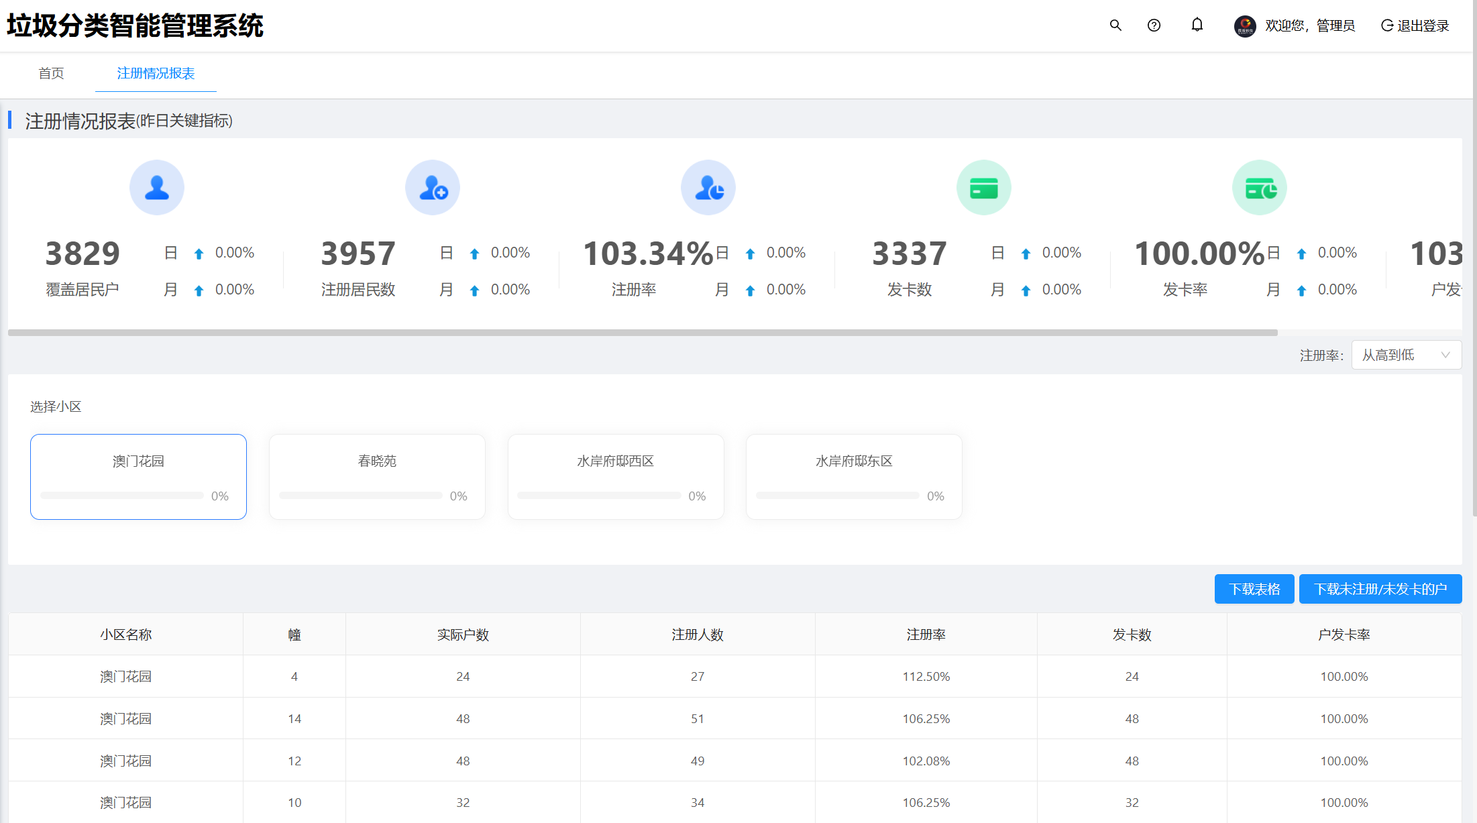
Task: Select the 水岸府邸东区 community card
Action: click(x=854, y=477)
